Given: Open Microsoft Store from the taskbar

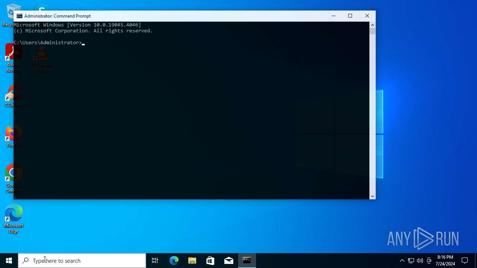Looking at the screenshot, I should pyautogui.click(x=211, y=261).
